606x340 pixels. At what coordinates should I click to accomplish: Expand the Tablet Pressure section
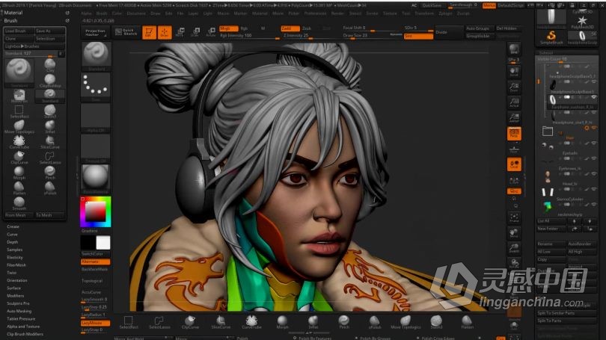[x=21, y=319]
